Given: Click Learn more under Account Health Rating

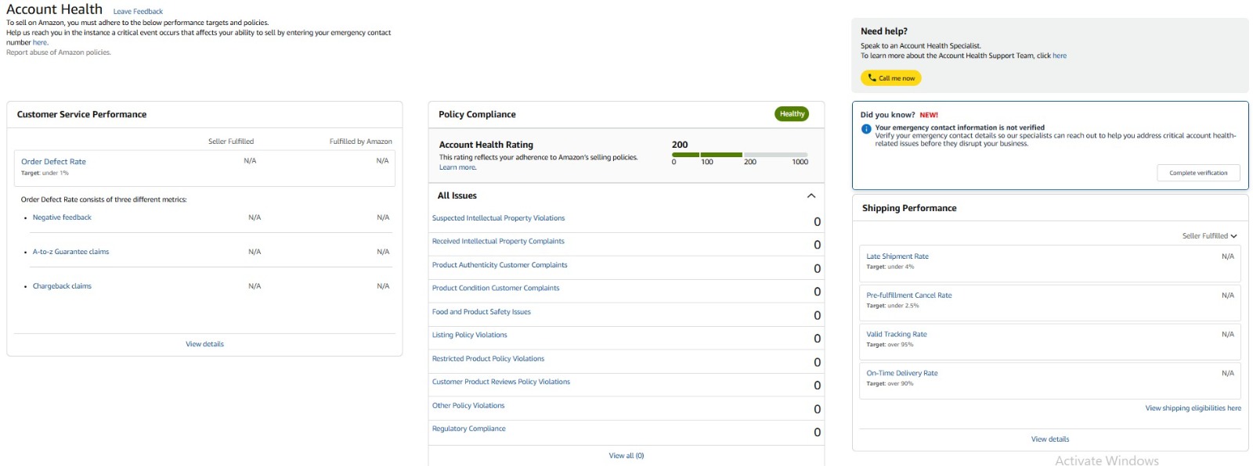Looking at the screenshot, I should pyautogui.click(x=457, y=167).
